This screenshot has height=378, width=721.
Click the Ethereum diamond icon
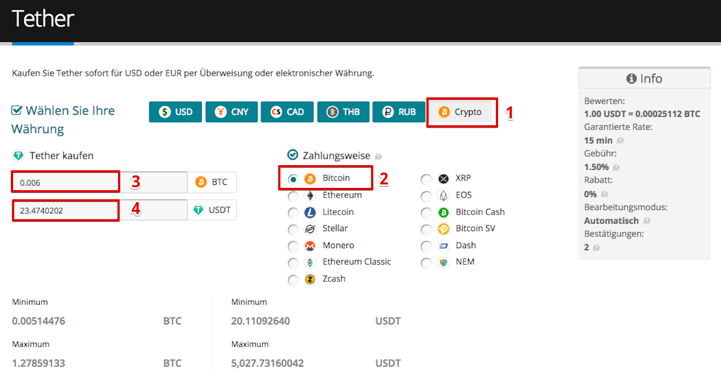click(310, 196)
